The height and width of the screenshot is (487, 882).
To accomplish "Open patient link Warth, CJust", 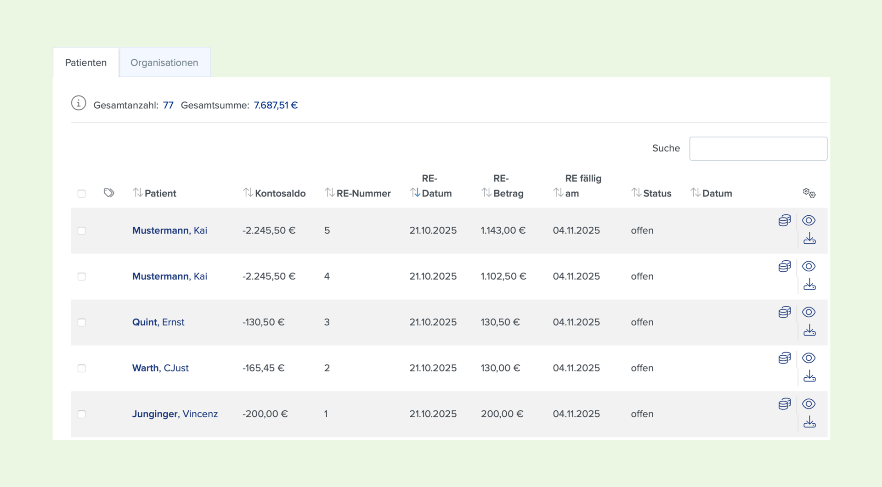I will click(x=160, y=368).
